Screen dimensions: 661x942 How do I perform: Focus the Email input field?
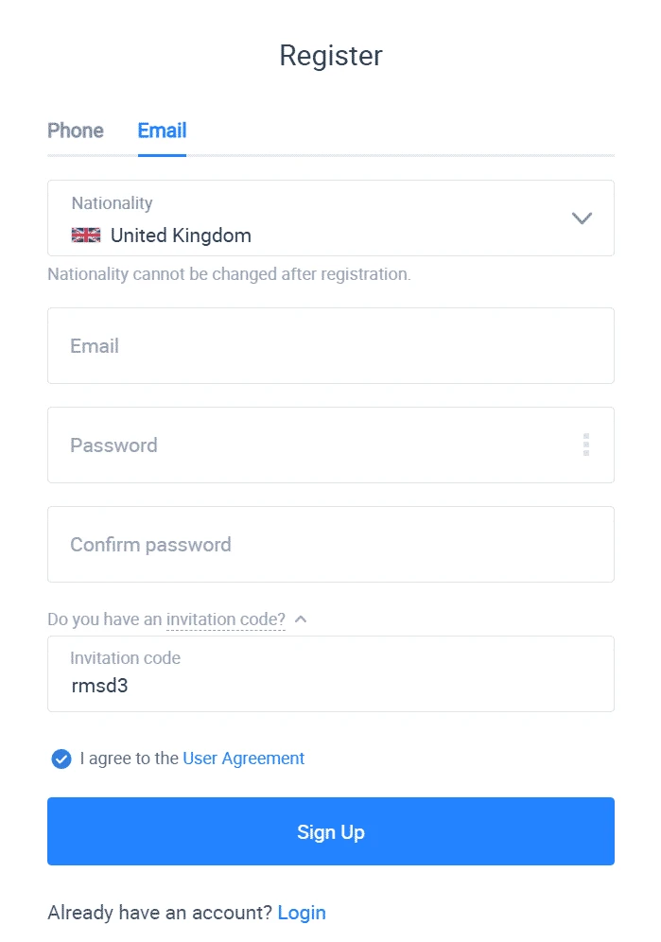point(330,345)
